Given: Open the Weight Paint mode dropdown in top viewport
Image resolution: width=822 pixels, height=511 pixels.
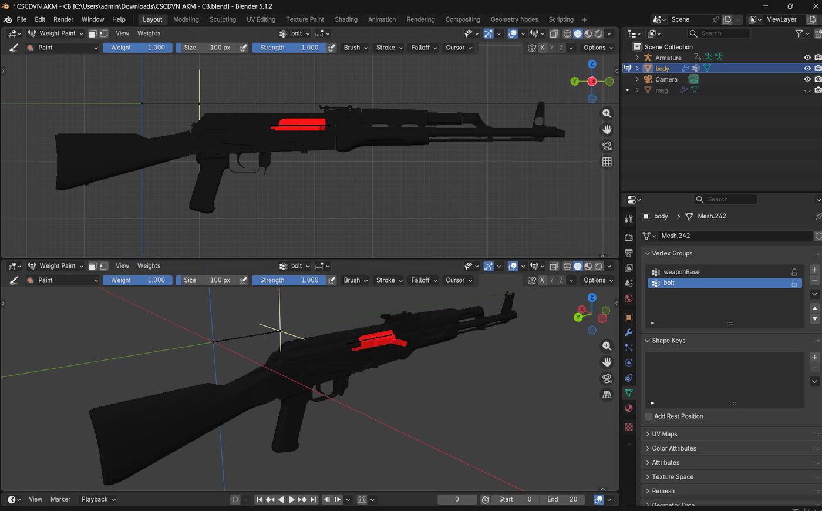Looking at the screenshot, I should 56,33.
